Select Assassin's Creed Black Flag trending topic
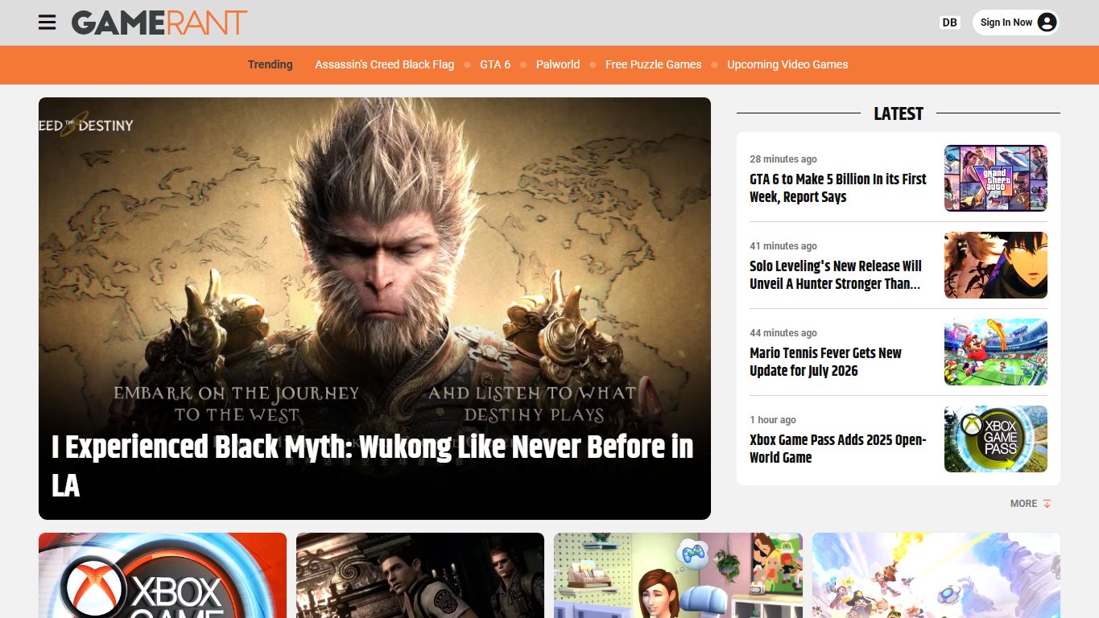This screenshot has width=1099, height=618. point(384,64)
